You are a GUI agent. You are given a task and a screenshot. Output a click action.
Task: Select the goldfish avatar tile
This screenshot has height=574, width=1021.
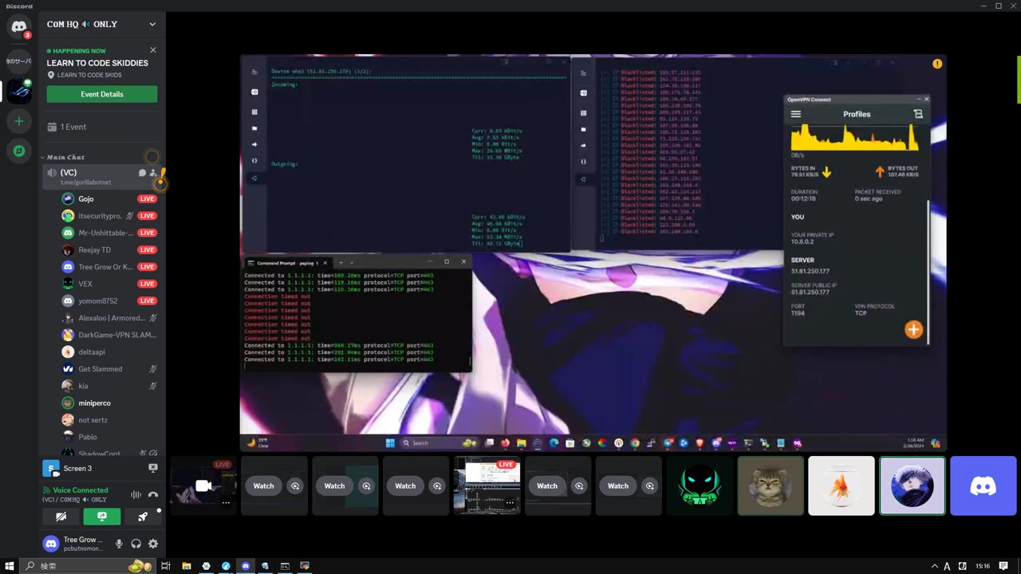tap(842, 486)
